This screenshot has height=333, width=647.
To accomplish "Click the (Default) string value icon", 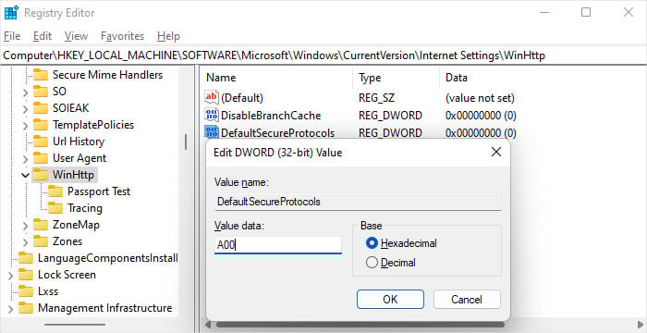I will pos(212,97).
